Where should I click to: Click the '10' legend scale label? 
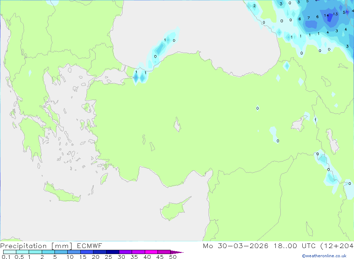[x=70, y=257]
